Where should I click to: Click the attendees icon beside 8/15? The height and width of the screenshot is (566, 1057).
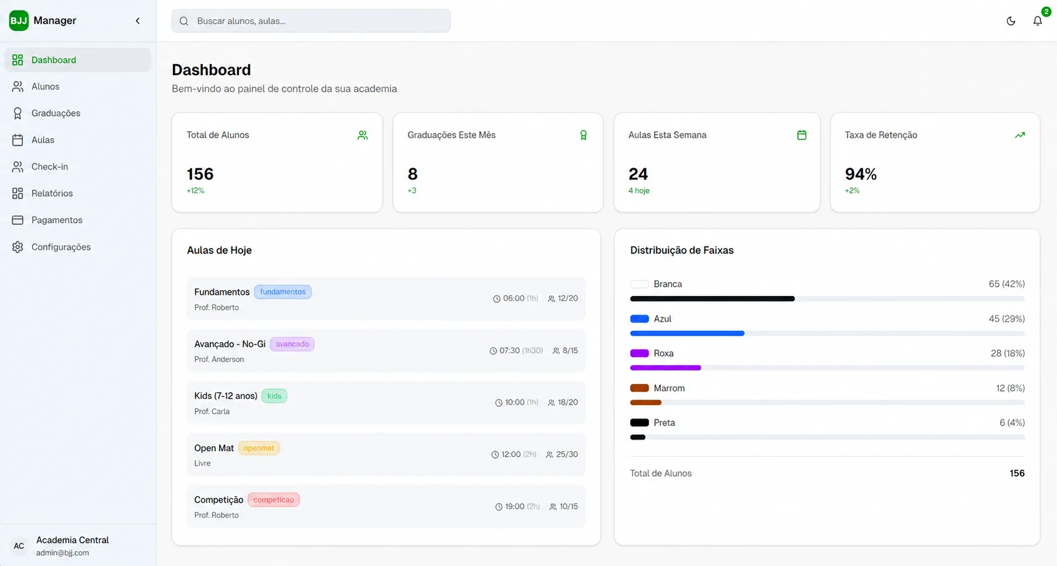pos(556,351)
